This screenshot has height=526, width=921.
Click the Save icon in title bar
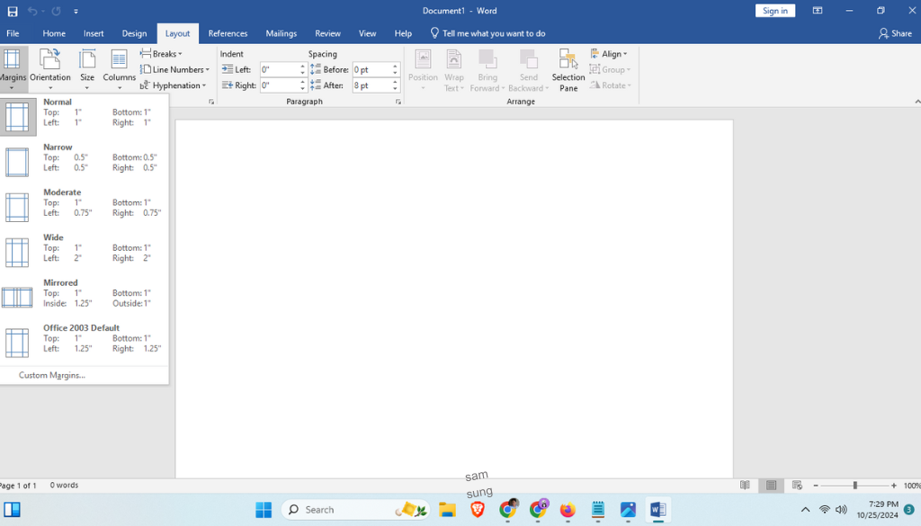13,11
